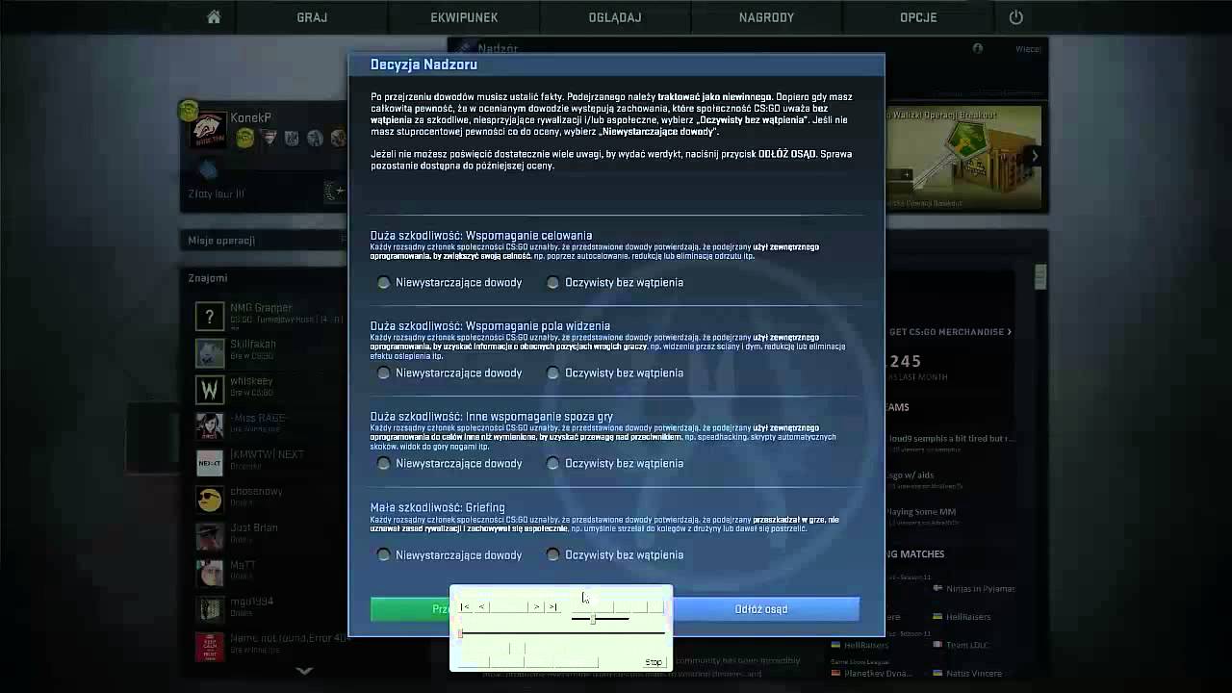Expand the Misje operacji section
The height and width of the screenshot is (693, 1232).
point(265,241)
